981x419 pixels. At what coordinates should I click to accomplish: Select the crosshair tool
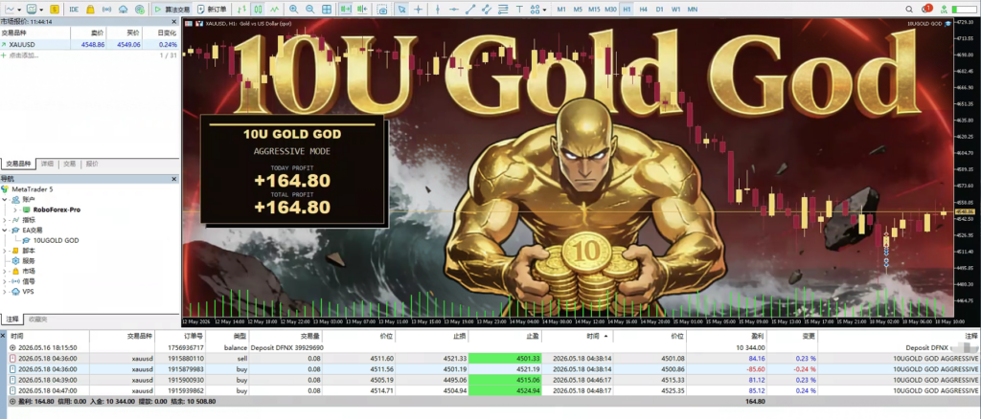418,10
